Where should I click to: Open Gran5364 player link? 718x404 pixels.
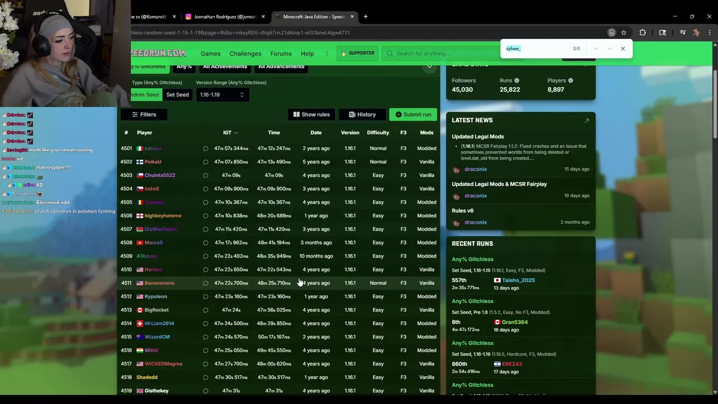515,323
